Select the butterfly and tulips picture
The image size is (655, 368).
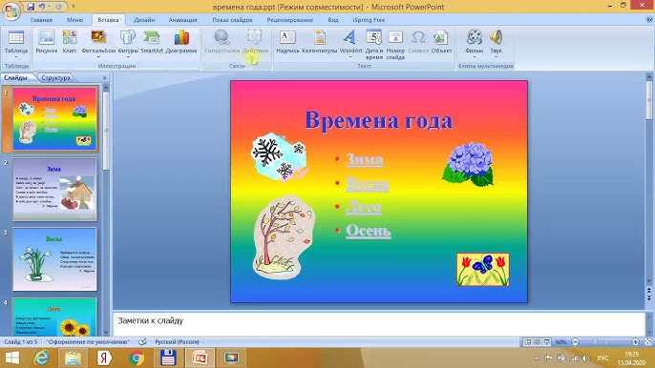pos(483,269)
